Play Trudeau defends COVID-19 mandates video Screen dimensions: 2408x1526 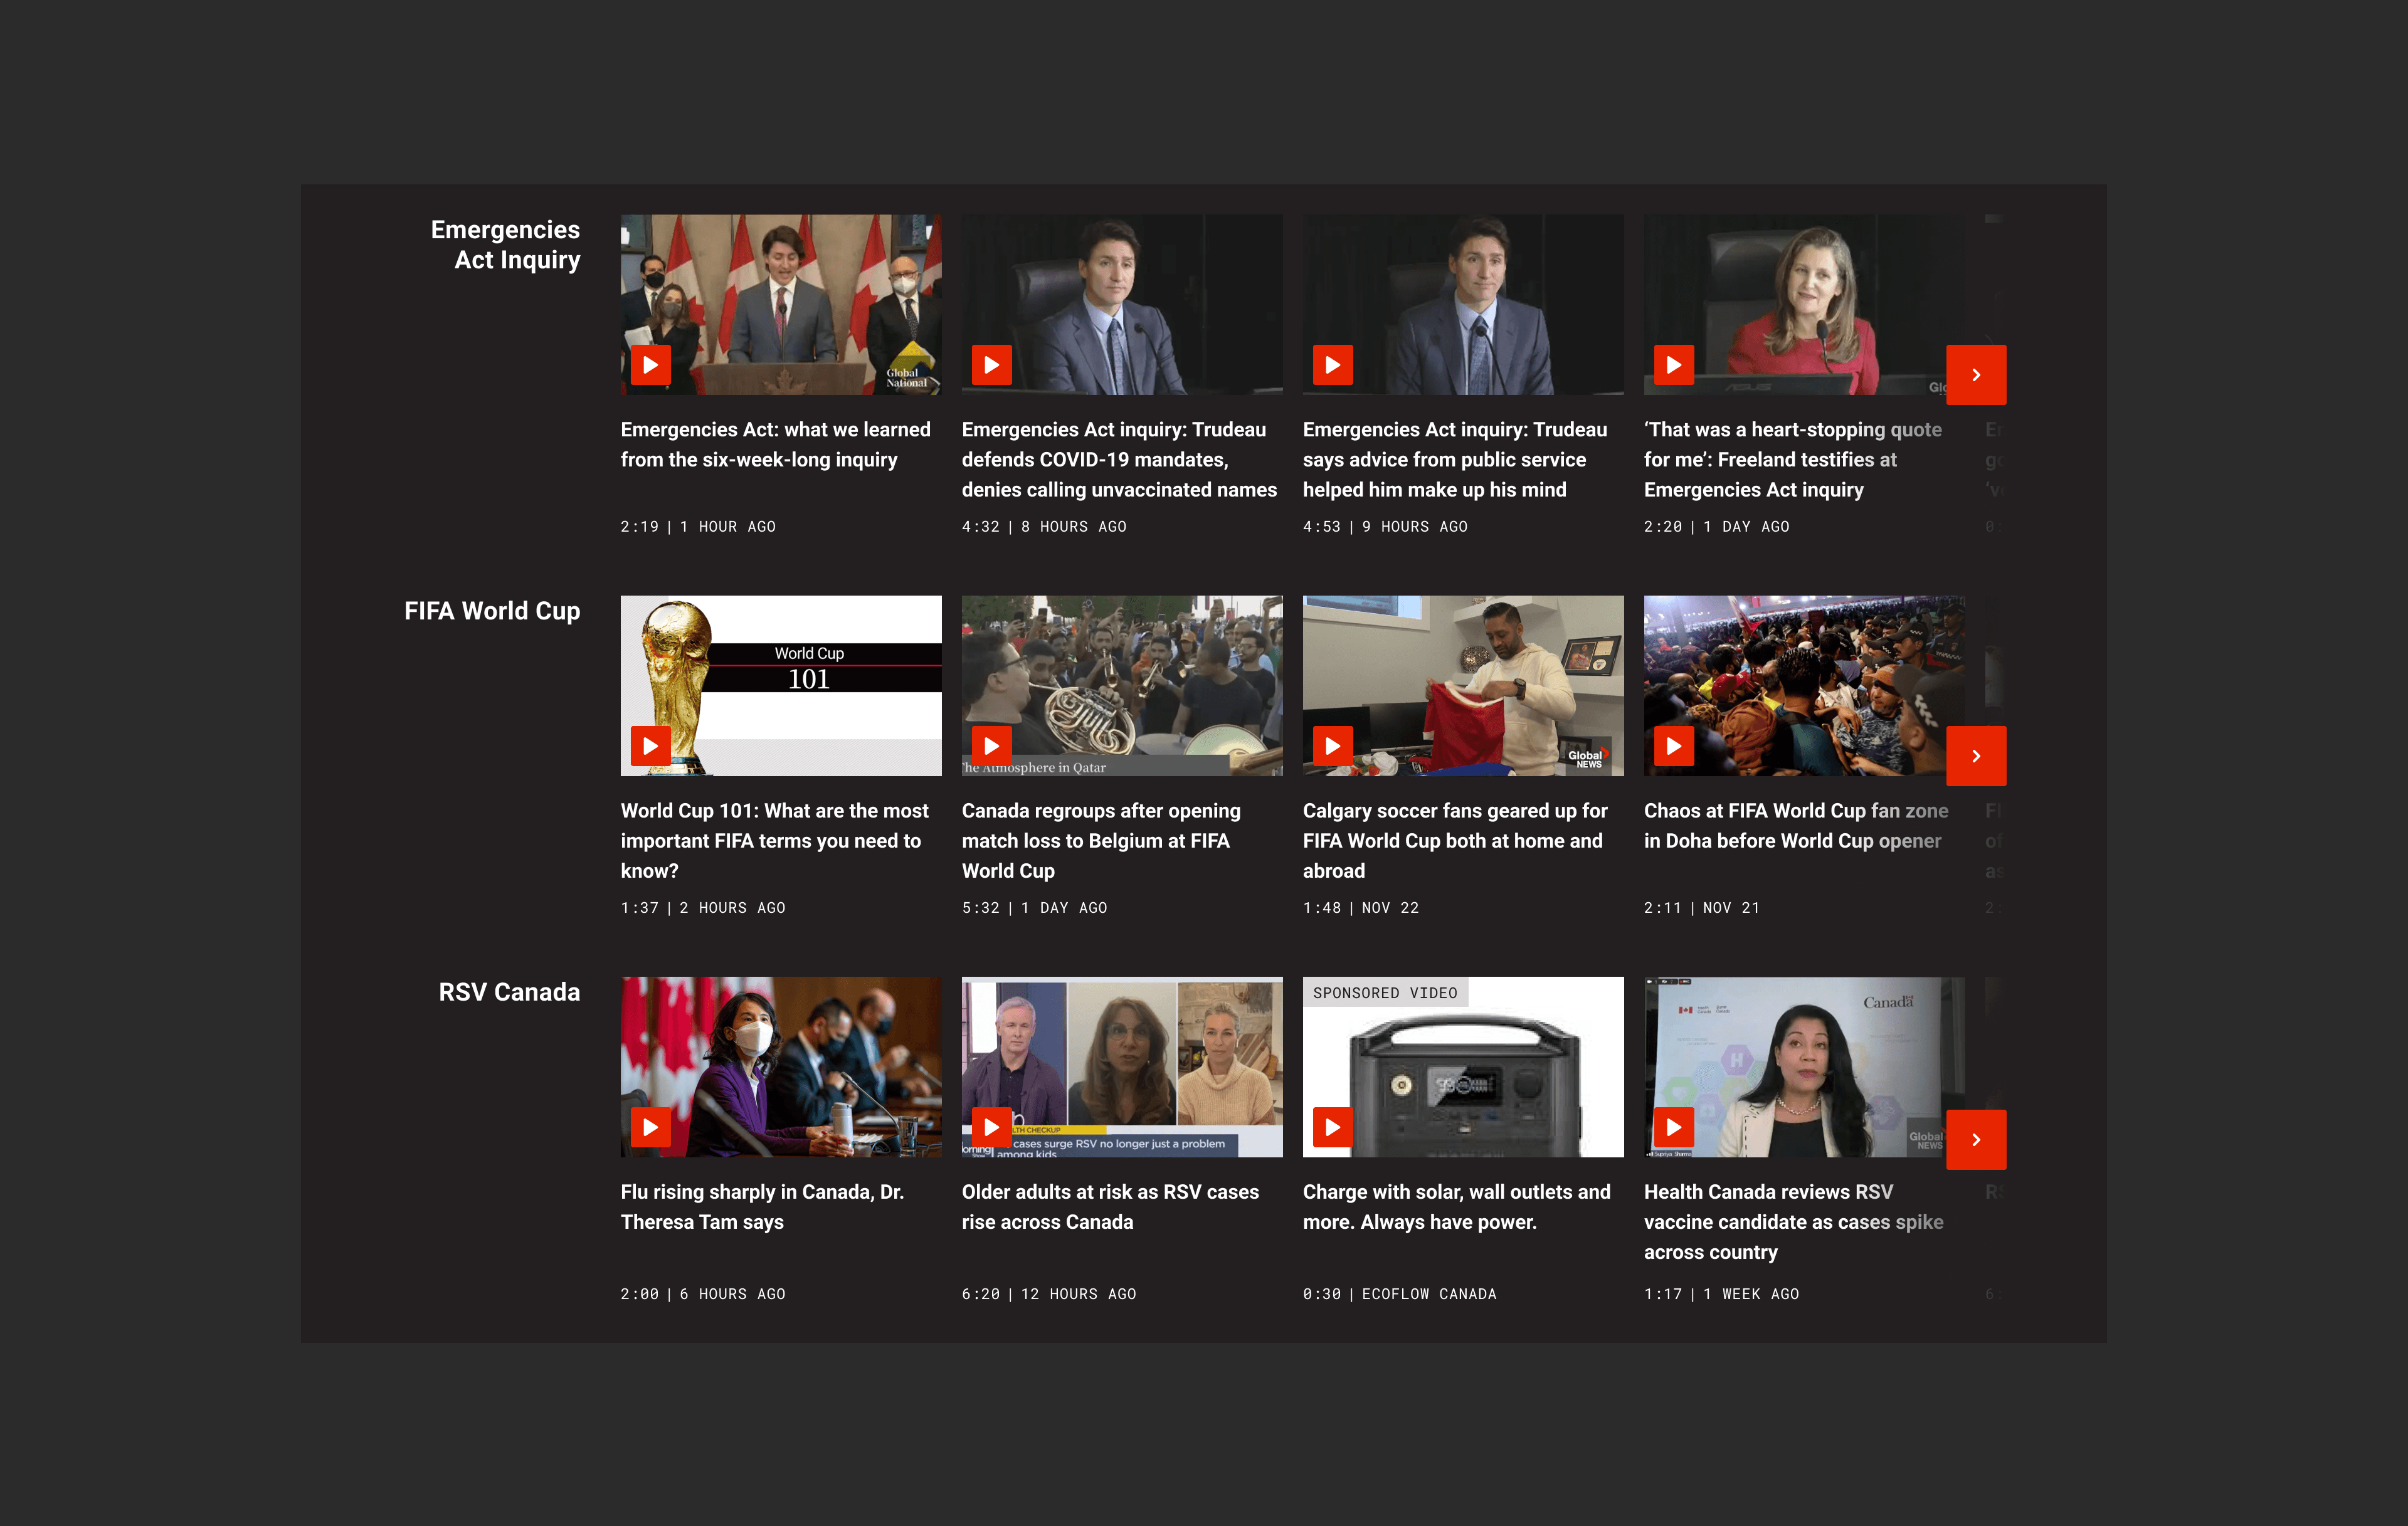(x=991, y=365)
